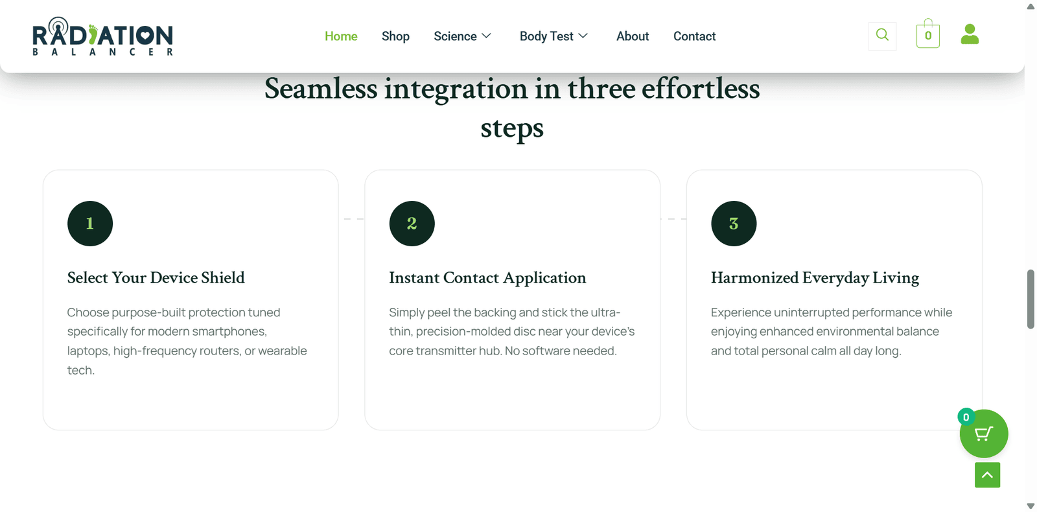1037x512 pixels.
Task: Expand the Science dropdown menu
Action: coord(462,36)
